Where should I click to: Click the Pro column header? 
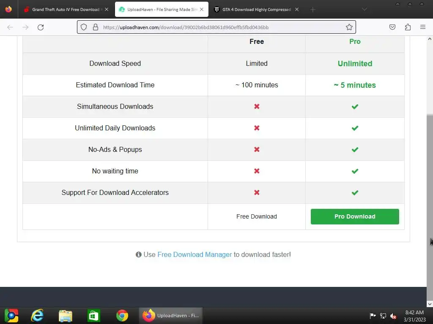click(355, 42)
